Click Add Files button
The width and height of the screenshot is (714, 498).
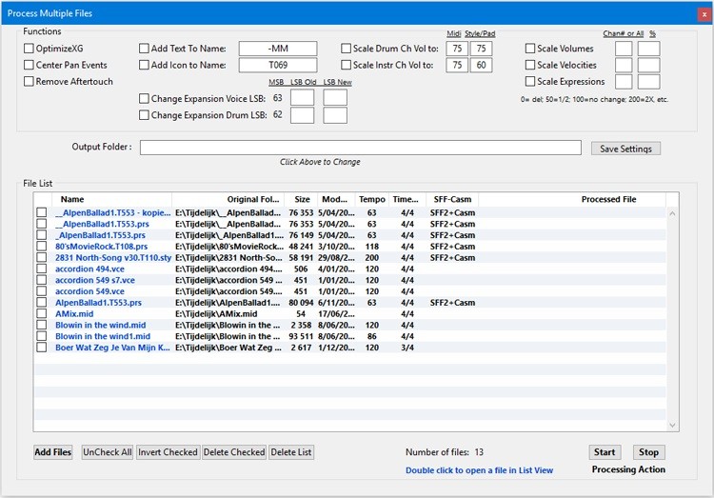pyautogui.click(x=52, y=452)
